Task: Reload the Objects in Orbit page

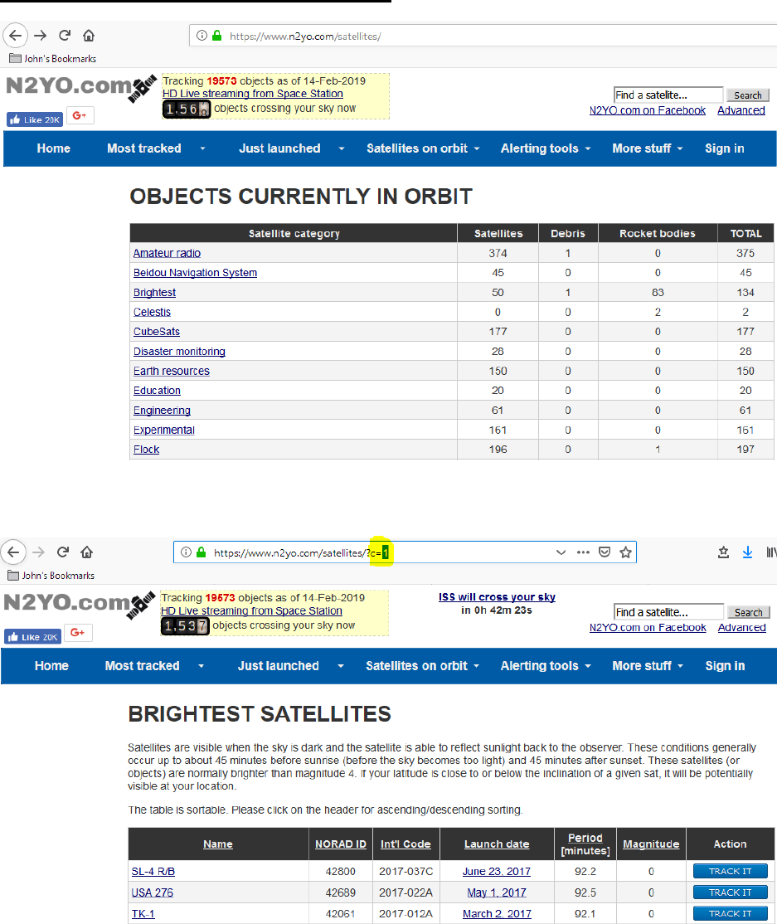Action: pyautogui.click(x=65, y=36)
